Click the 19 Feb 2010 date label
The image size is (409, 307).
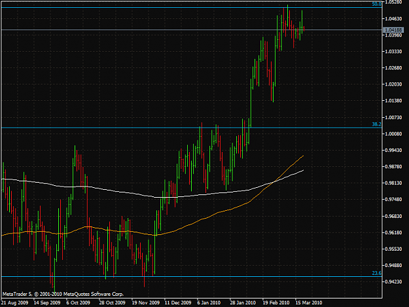[276, 303]
